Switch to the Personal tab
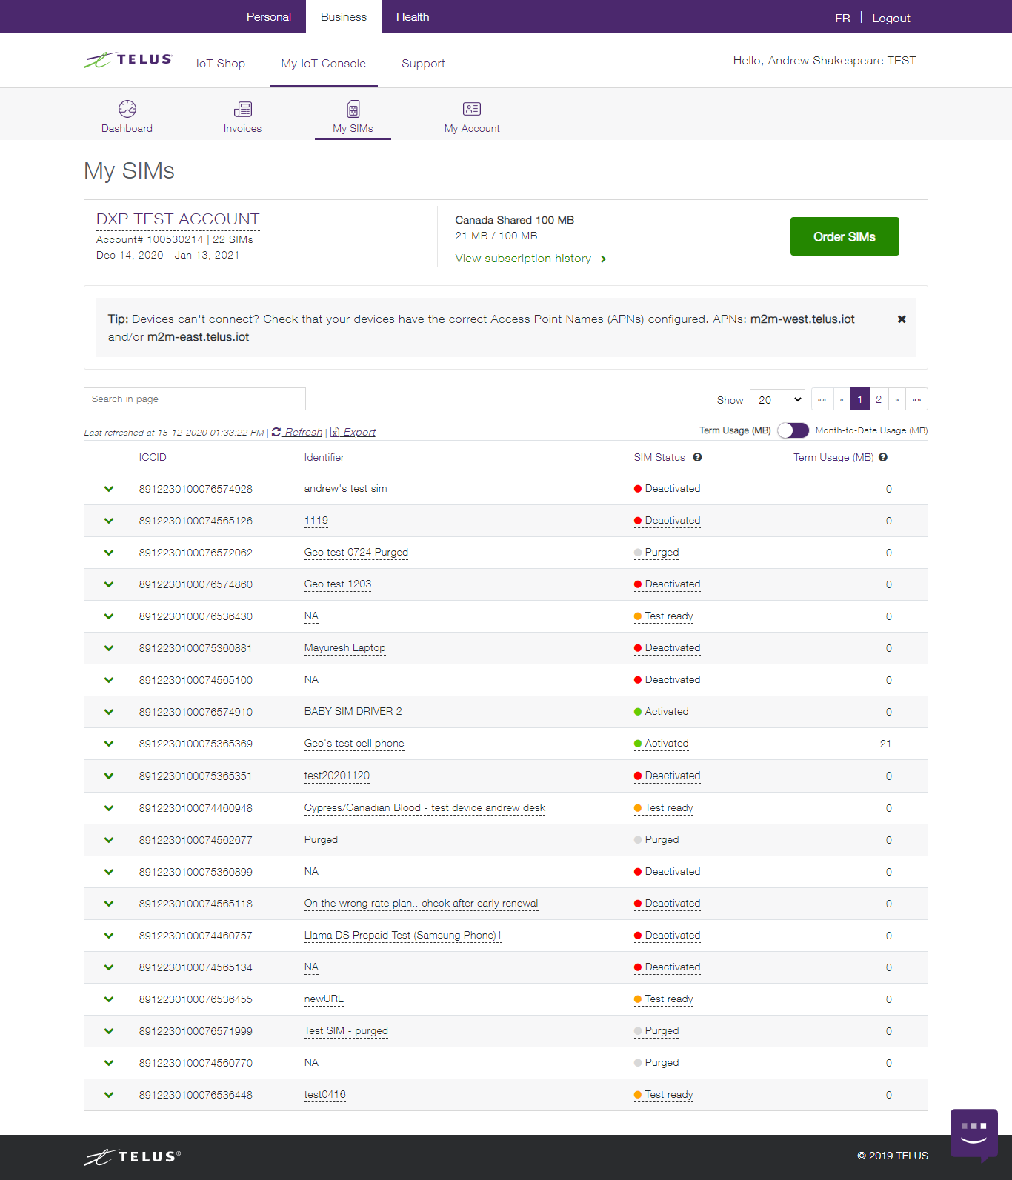 268,16
